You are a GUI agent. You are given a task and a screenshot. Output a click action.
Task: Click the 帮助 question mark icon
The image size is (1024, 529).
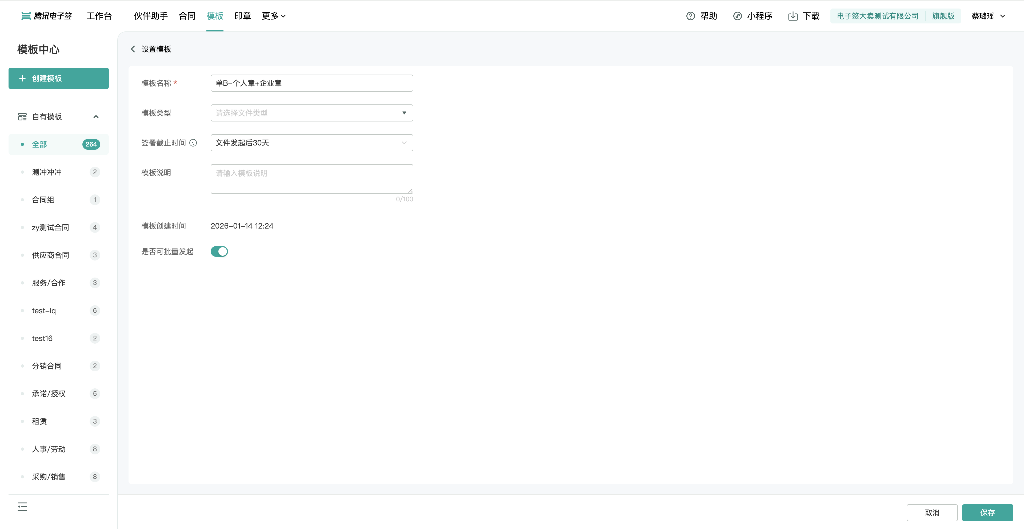click(690, 16)
